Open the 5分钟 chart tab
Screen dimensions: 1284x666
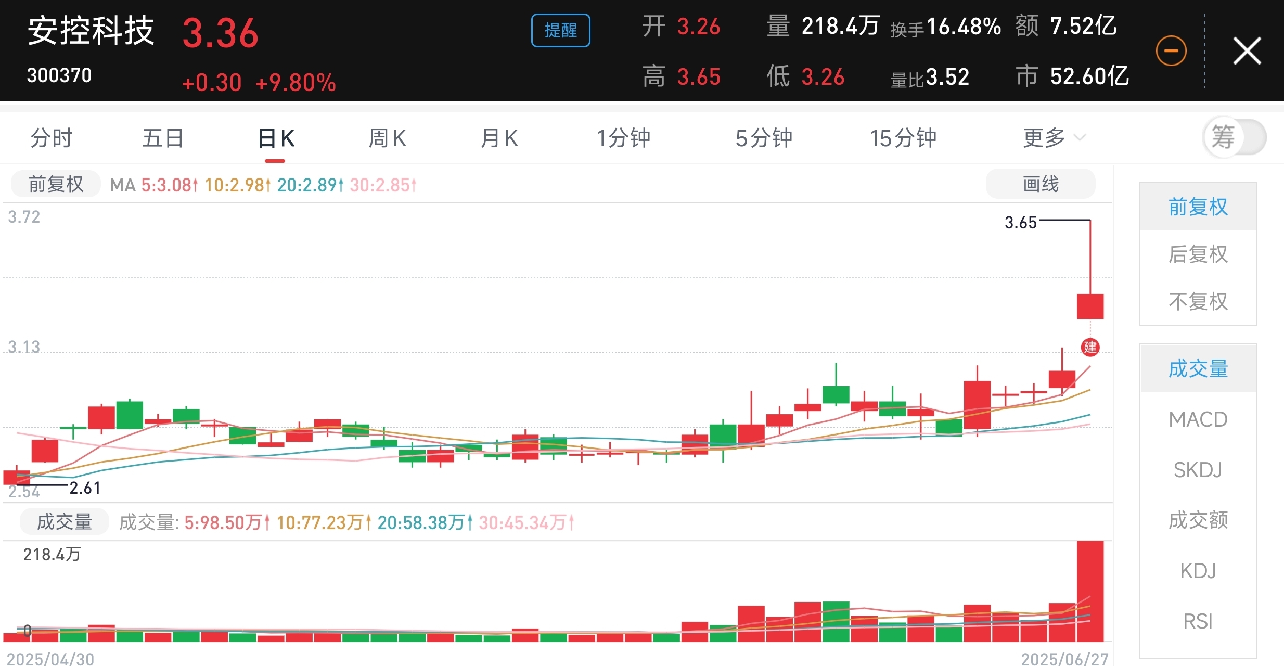tap(764, 138)
